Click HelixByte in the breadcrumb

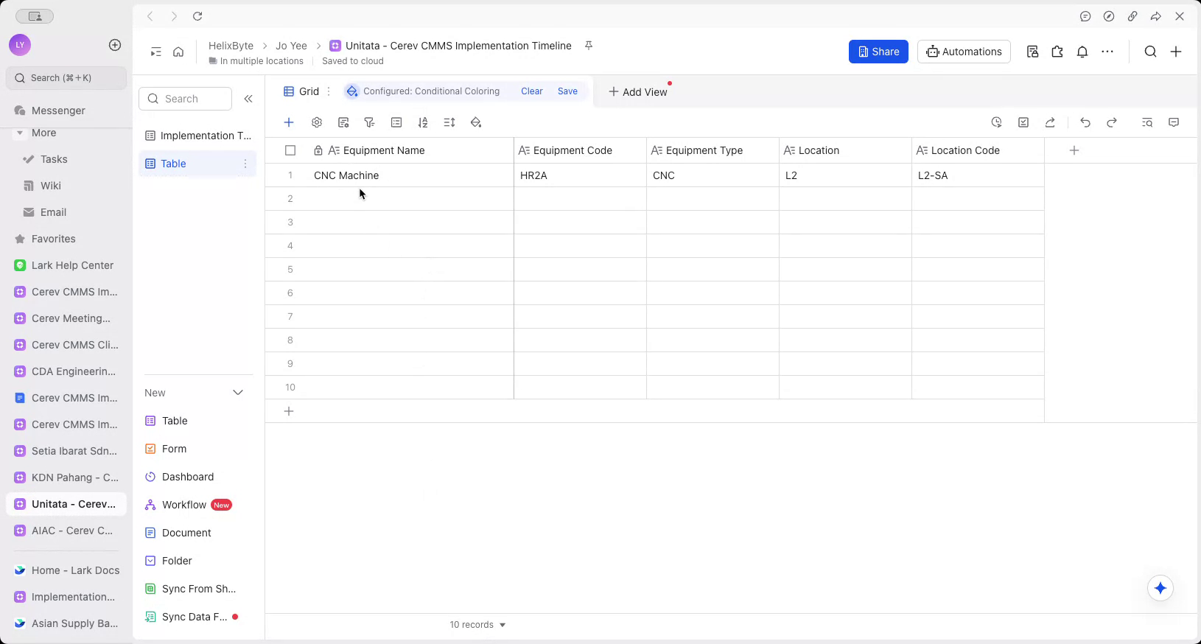[x=231, y=46]
